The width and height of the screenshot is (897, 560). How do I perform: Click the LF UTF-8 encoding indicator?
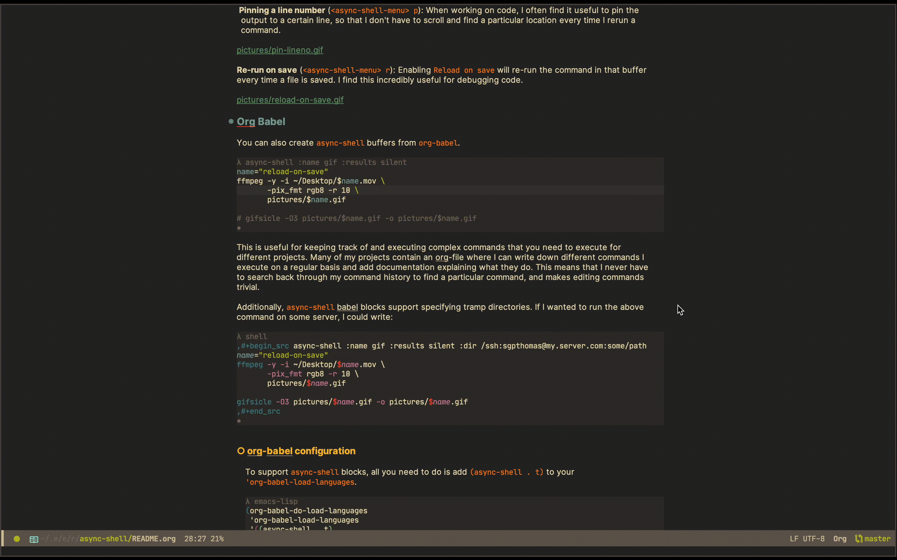point(807,539)
